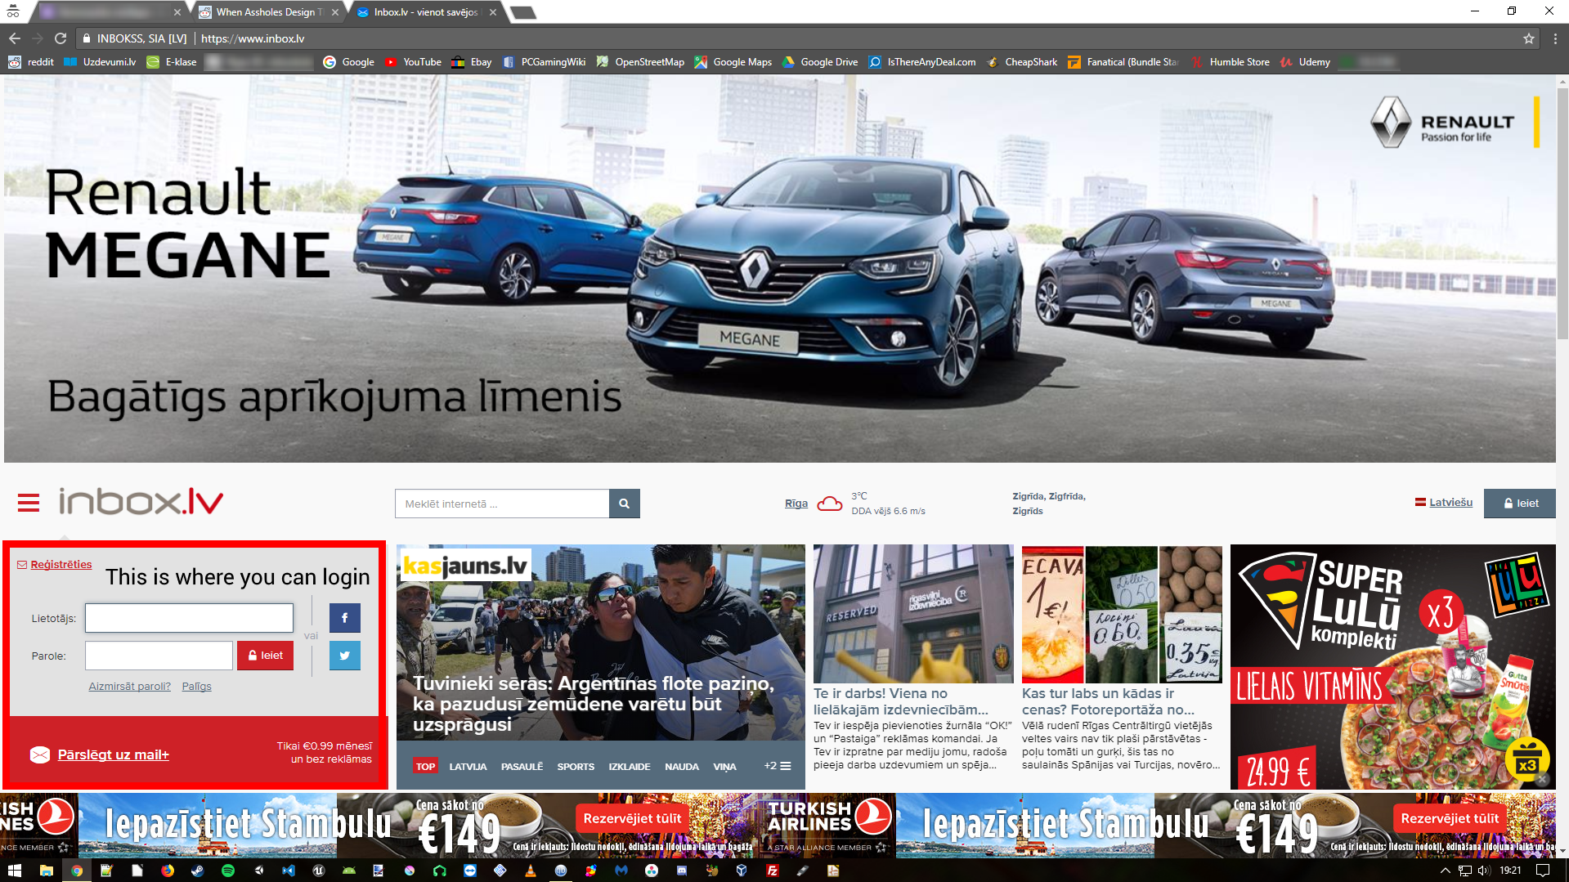
Task: Open the Google Drive bookmark
Action: (820, 62)
